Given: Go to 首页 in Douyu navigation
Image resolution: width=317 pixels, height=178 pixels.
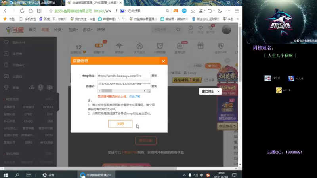Looking at the screenshot, I should [x=32, y=30].
